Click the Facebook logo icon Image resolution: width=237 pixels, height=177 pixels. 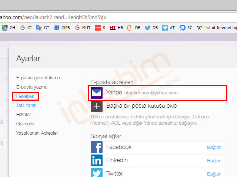pos(97,147)
